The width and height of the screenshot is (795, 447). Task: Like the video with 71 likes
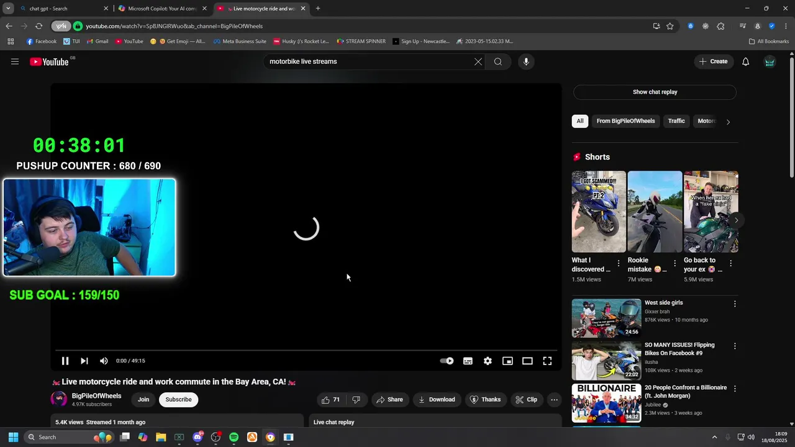331,400
